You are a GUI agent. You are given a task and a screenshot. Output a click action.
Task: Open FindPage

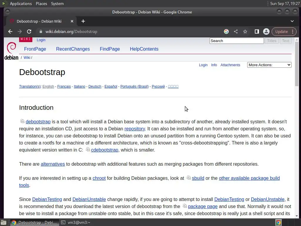(110, 49)
